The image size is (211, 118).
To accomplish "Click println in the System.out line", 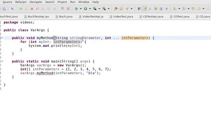I will (x=58, y=46).
